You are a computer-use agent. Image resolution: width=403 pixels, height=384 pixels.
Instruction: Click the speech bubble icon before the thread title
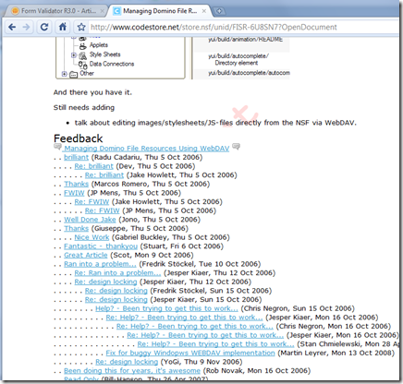pos(57,147)
